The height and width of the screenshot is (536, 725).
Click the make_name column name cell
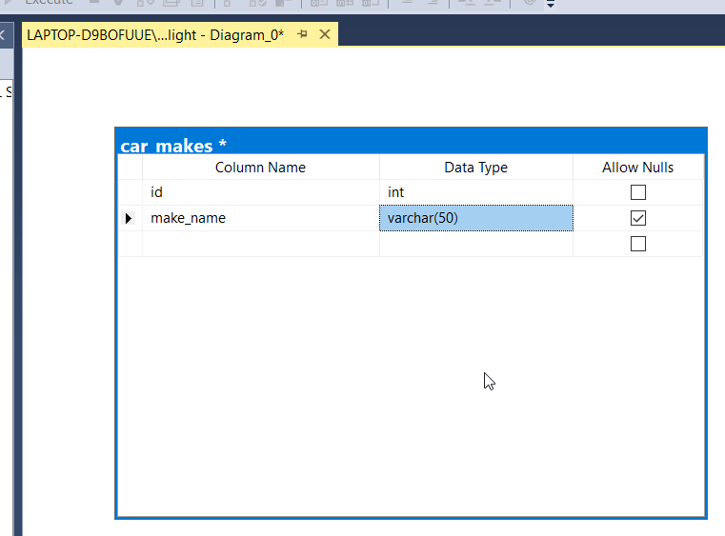(260, 218)
